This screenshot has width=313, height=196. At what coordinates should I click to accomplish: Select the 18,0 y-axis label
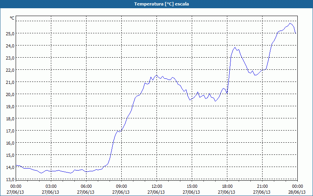click(x=10, y=119)
